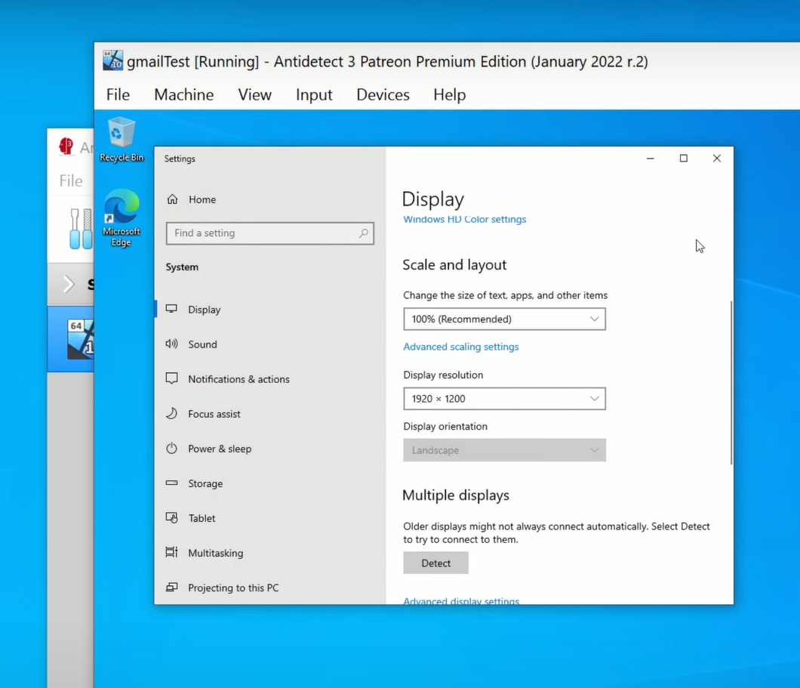Open the scaling percentage dropdown
Screen dimensions: 800x688
point(505,319)
